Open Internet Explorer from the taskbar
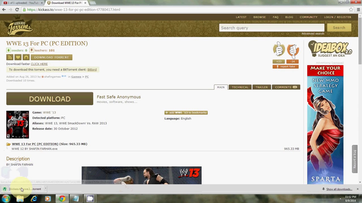The height and width of the screenshot is (203, 362). [34, 199]
